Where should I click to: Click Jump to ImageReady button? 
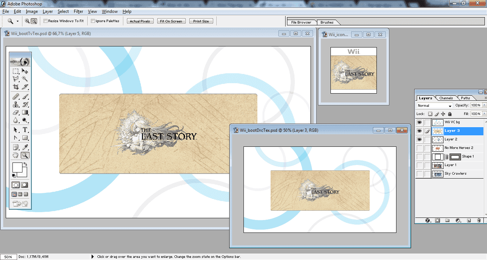click(x=20, y=204)
